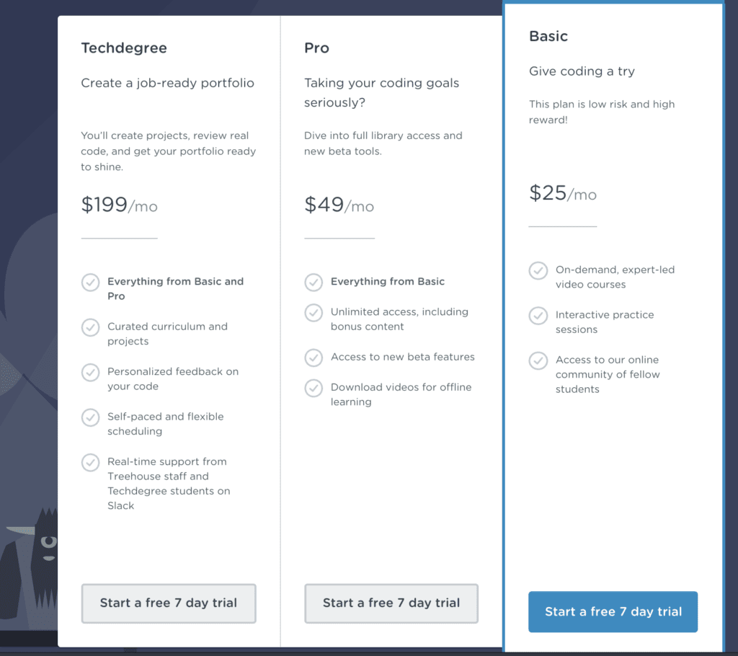This screenshot has height=656, width=738.
Task: Click checkmark beside Pro's Everything from Basic
Action: coord(314,283)
